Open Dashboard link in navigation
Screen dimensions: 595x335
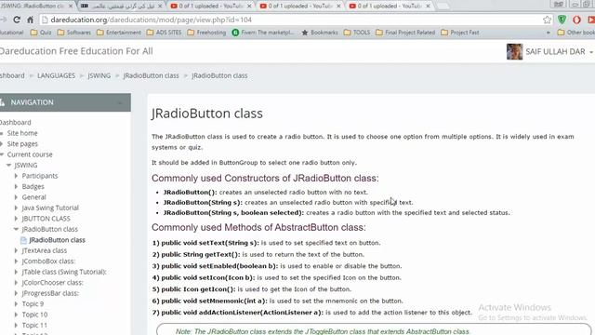[x=15, y=123]
